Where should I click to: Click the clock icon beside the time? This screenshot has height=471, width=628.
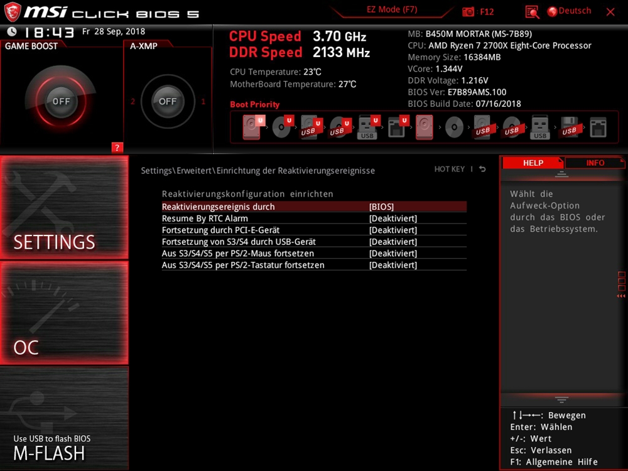(x=12, y=31)
